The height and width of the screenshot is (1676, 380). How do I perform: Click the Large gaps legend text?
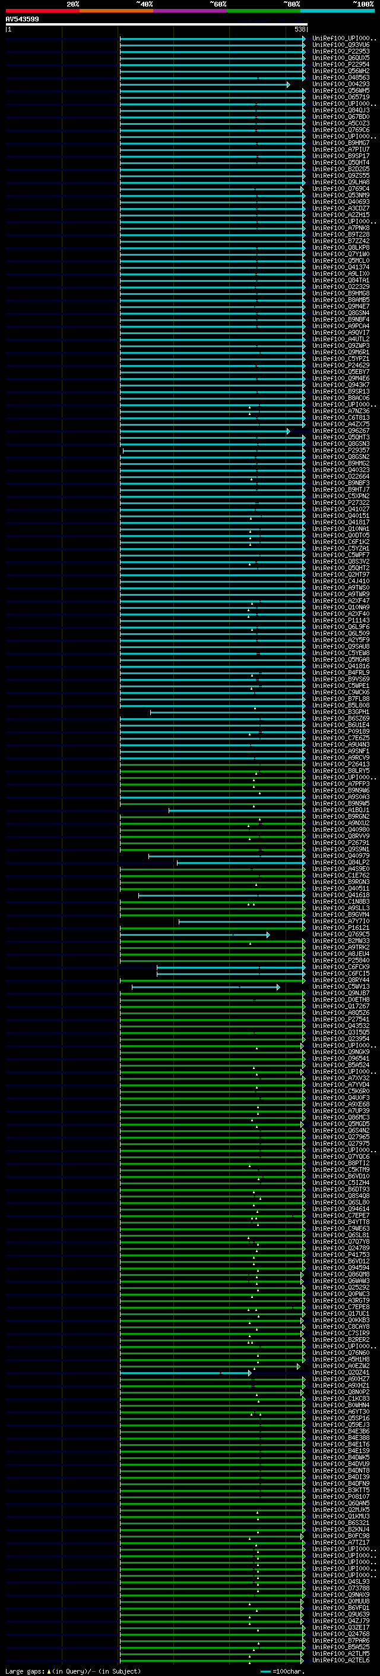(x=73, y=1671)
